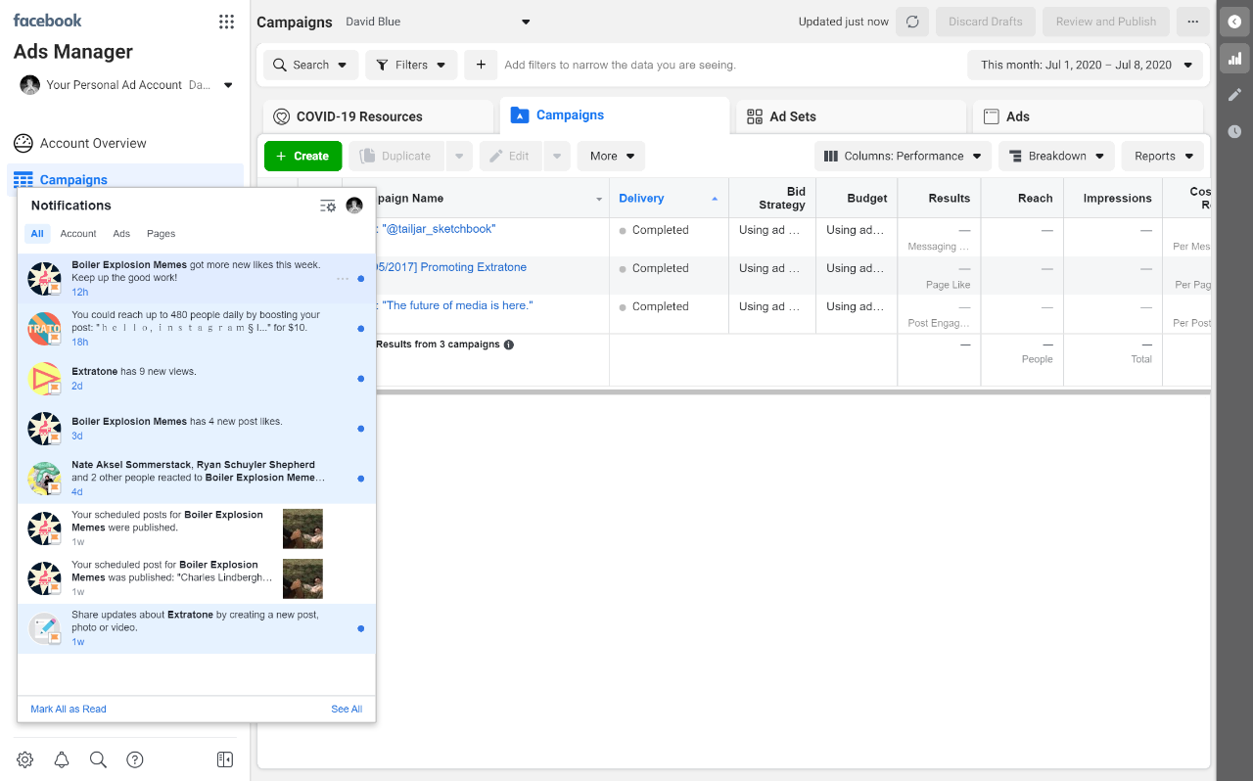
Task: Click the Extratone page avatar in notifications
Action: 45,379
